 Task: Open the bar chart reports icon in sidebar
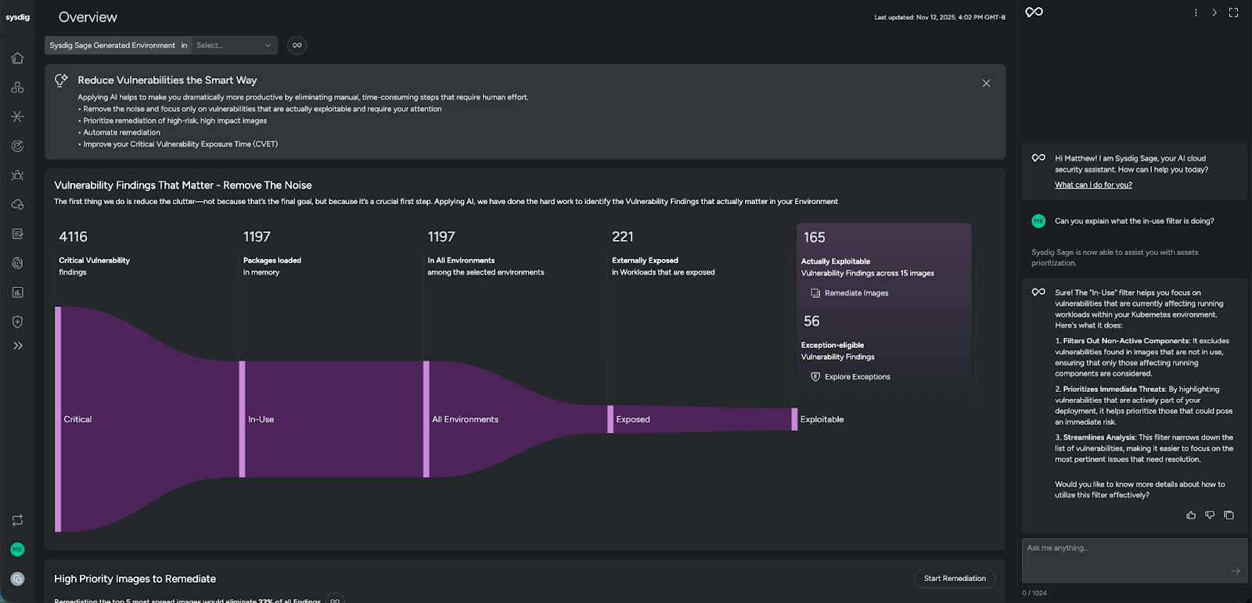pyautogui.click(x=17, y=293)
